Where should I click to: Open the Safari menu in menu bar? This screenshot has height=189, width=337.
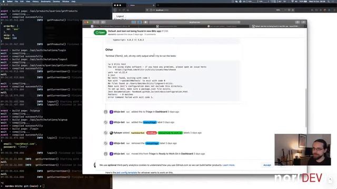tap(9, 1)
